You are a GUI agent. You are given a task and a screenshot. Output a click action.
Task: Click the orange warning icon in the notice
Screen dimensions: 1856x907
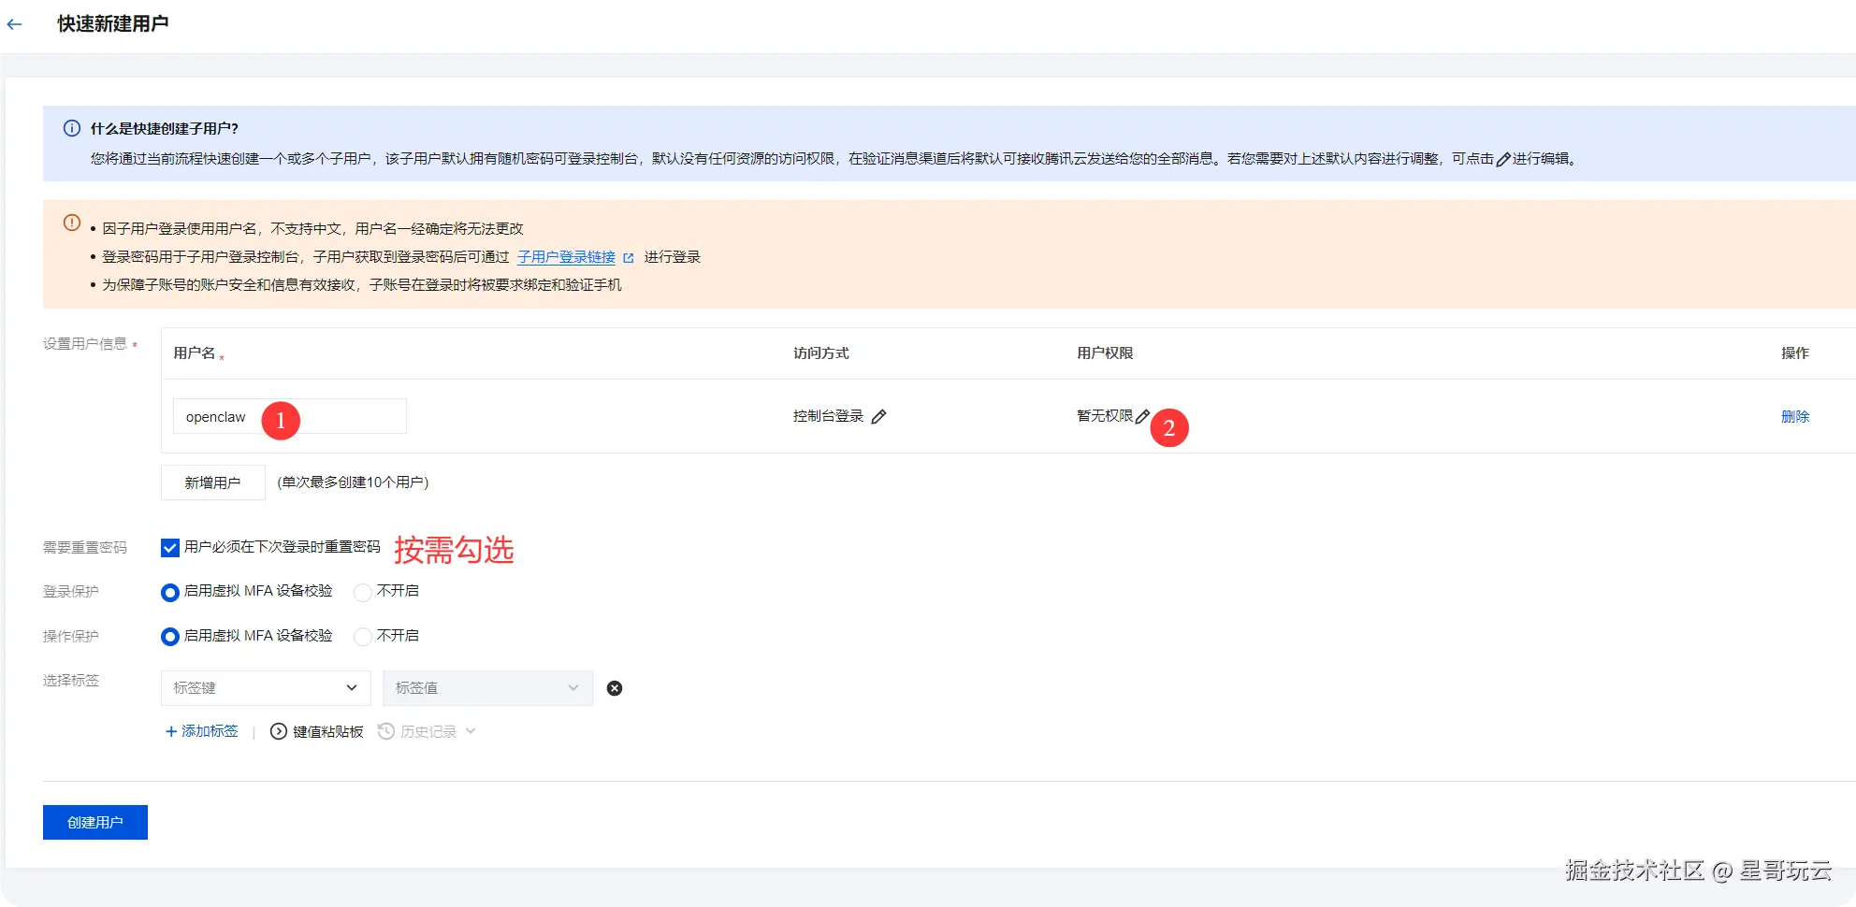point(72,223)
